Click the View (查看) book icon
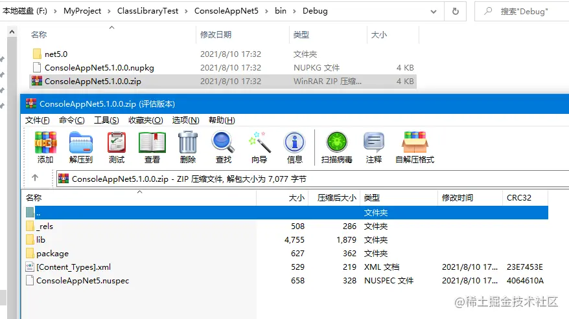The height and width of the screenshot is (319, 569). [152, 142]
